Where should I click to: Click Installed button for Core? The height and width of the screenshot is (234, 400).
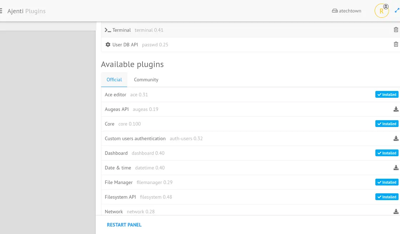click(387, 124)
